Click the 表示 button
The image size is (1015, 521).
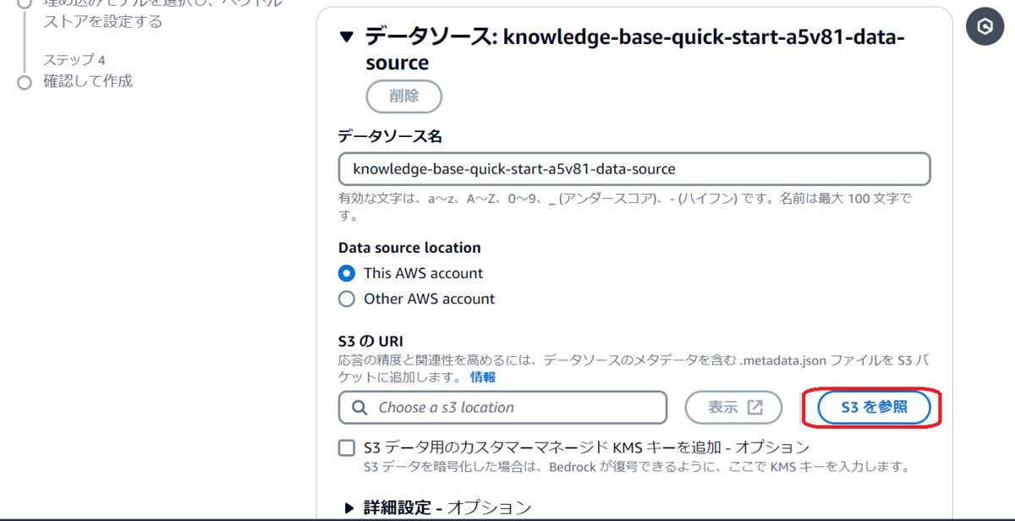click(x=735, y=408)
